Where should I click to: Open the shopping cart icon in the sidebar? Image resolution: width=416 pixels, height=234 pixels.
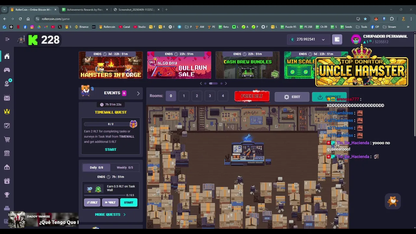pos(7,139)
